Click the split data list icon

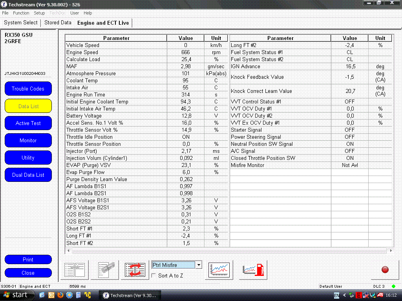(75, 270)
